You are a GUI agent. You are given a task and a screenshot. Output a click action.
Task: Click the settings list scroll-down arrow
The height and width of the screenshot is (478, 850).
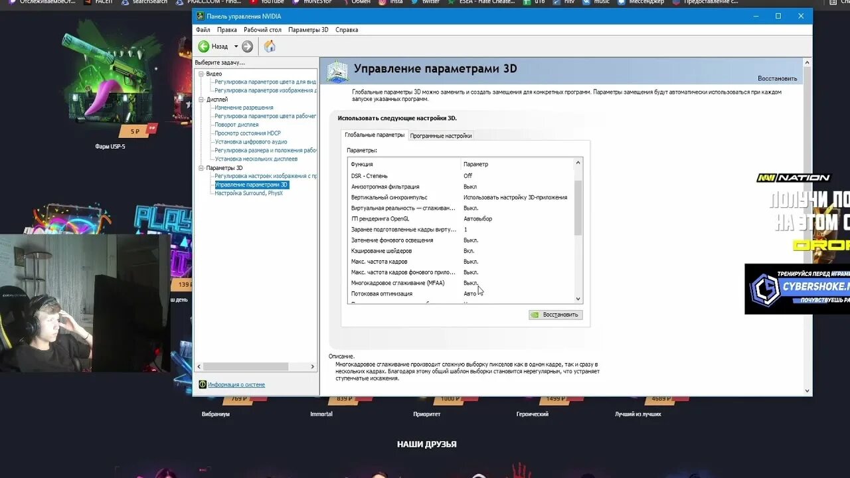pyautogui.click(x=578, y=299)
